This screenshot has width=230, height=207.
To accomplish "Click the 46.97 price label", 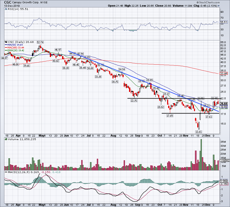I will (x=58, y=50).
